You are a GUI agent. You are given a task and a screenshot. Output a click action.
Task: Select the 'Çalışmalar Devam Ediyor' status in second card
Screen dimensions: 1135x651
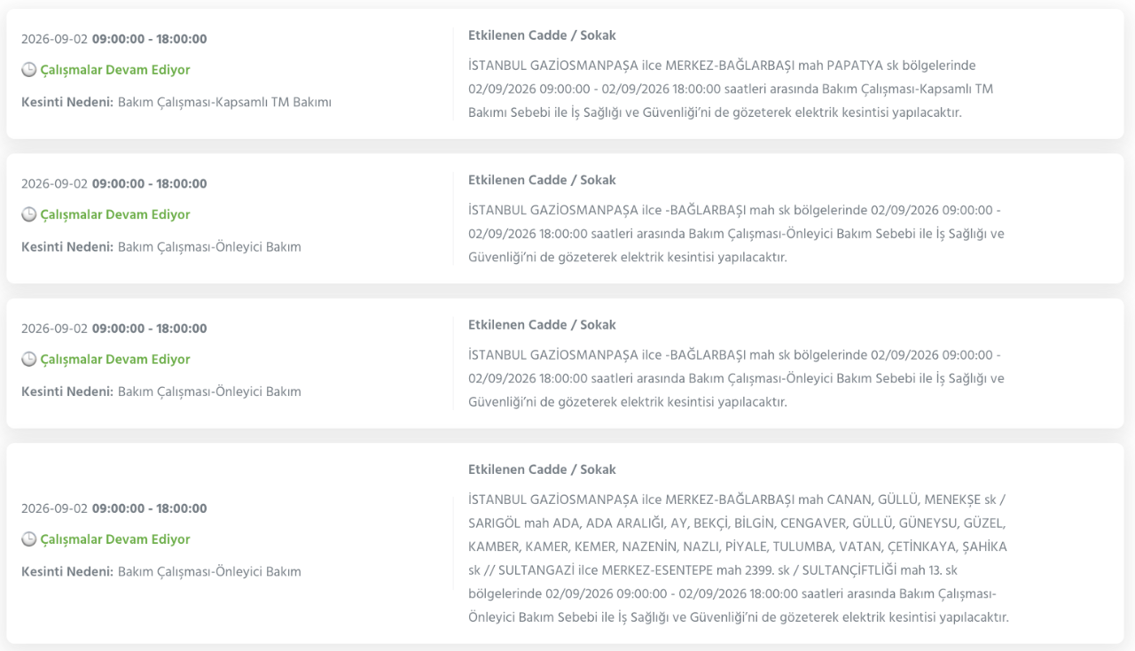[115, 214]
